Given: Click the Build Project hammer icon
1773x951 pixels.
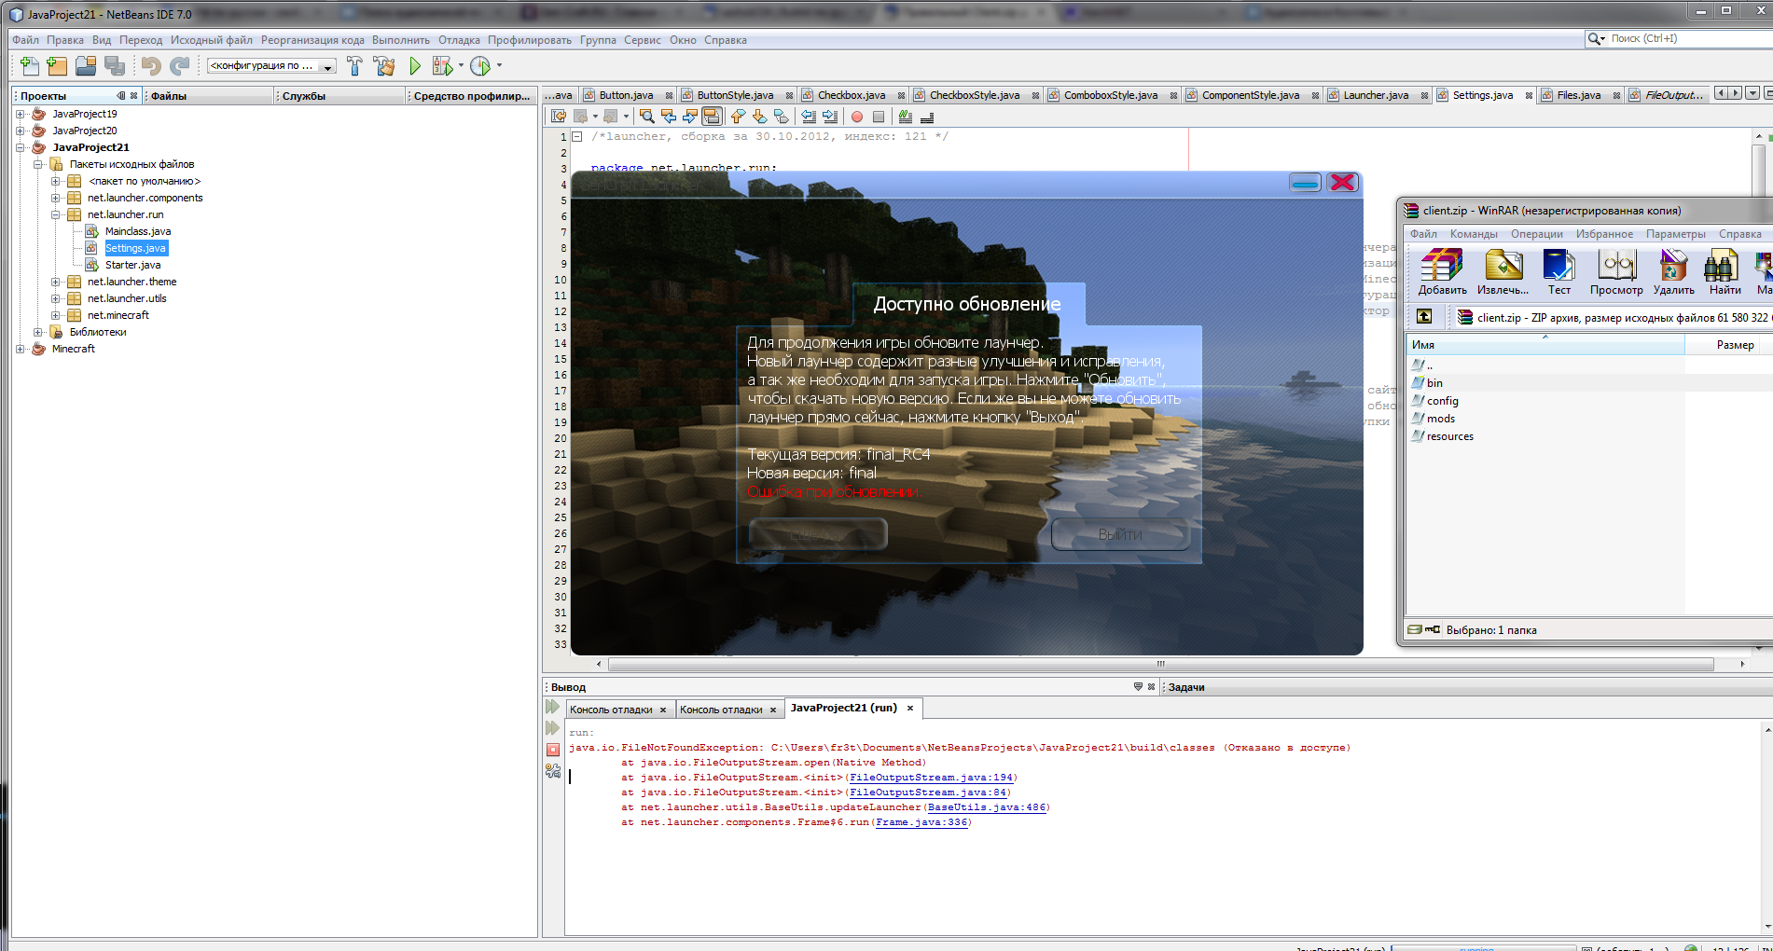Looking at the screenshot, I should (354, 65).
